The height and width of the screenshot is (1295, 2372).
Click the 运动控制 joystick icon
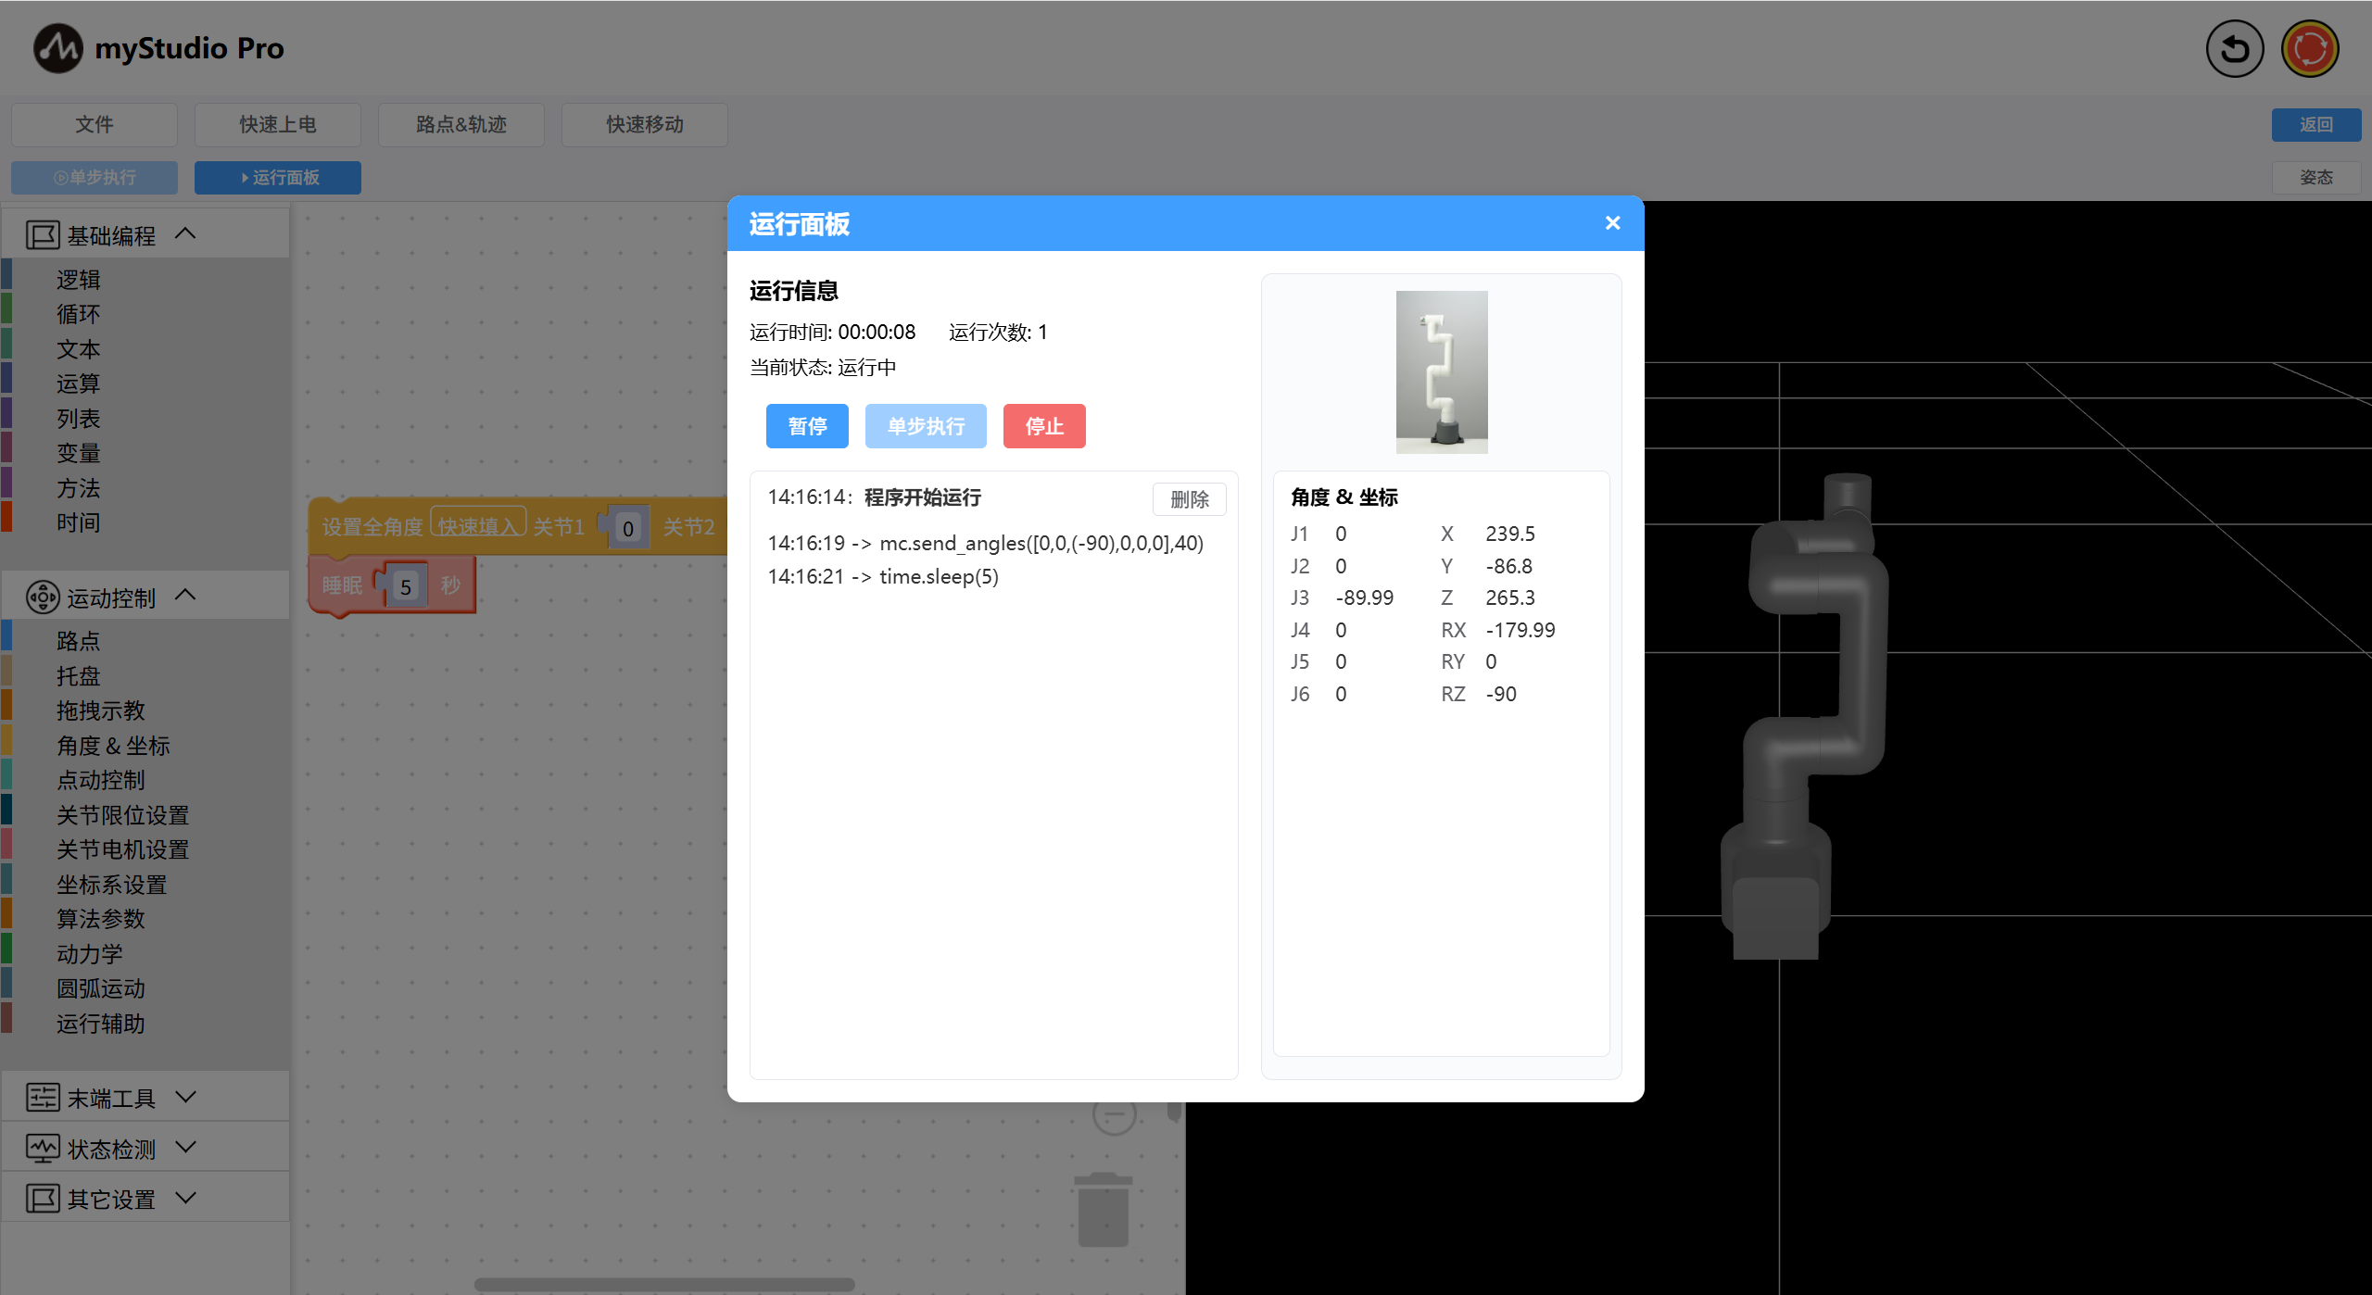[x=43, y=597]
